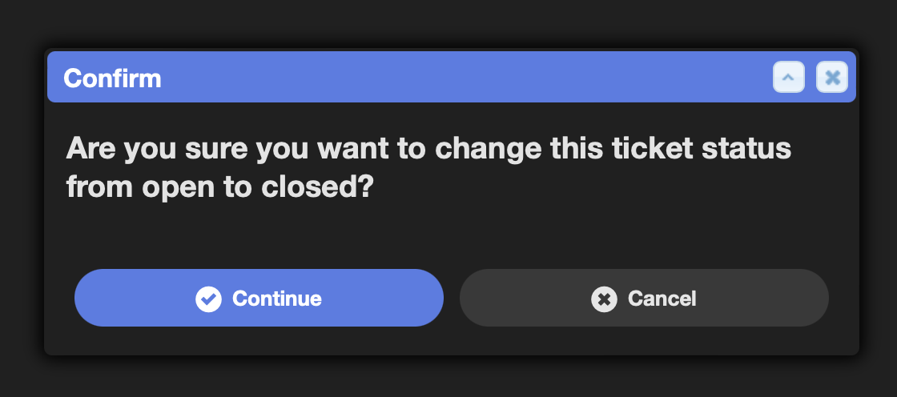Cancel the ticket status change
This screenshot has width=897, height=397.
coord(644,298)
